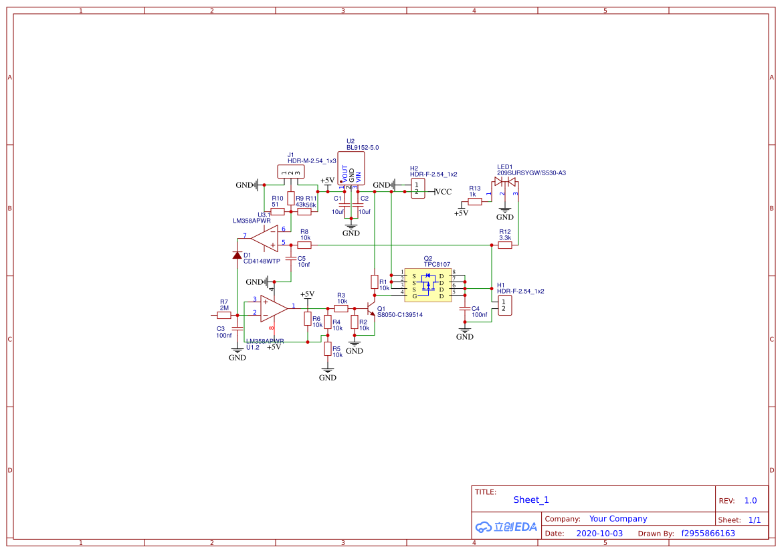Click the REV value 1.0
This screenshot has height=553, width=782.
[750, 500]
